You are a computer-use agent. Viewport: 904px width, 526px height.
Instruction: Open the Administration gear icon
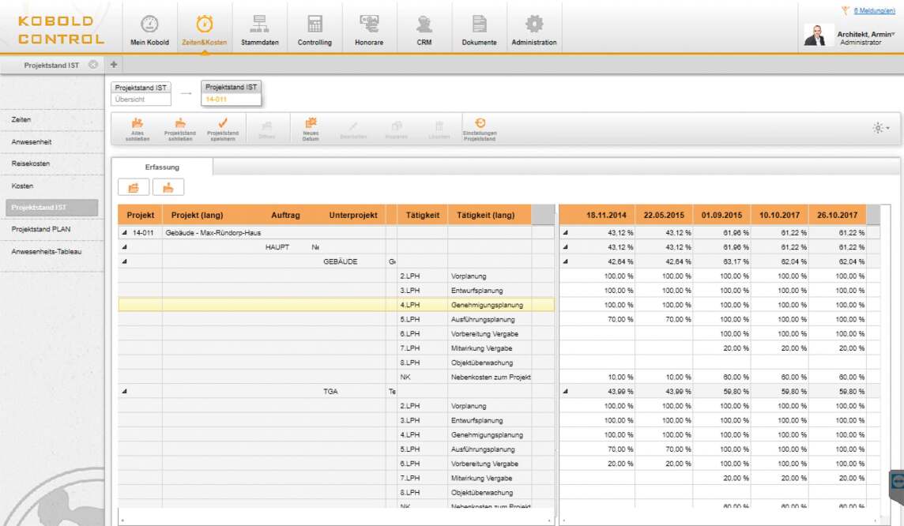(534, 24)
